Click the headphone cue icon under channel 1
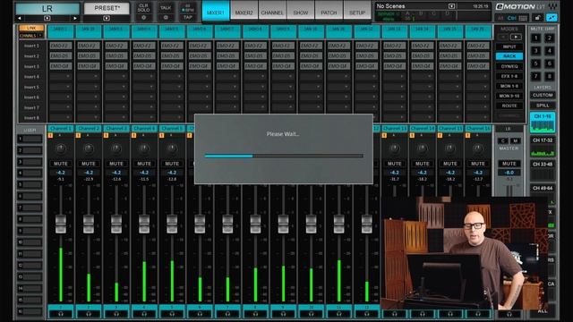Screen dimensions: 573x322 61,314
